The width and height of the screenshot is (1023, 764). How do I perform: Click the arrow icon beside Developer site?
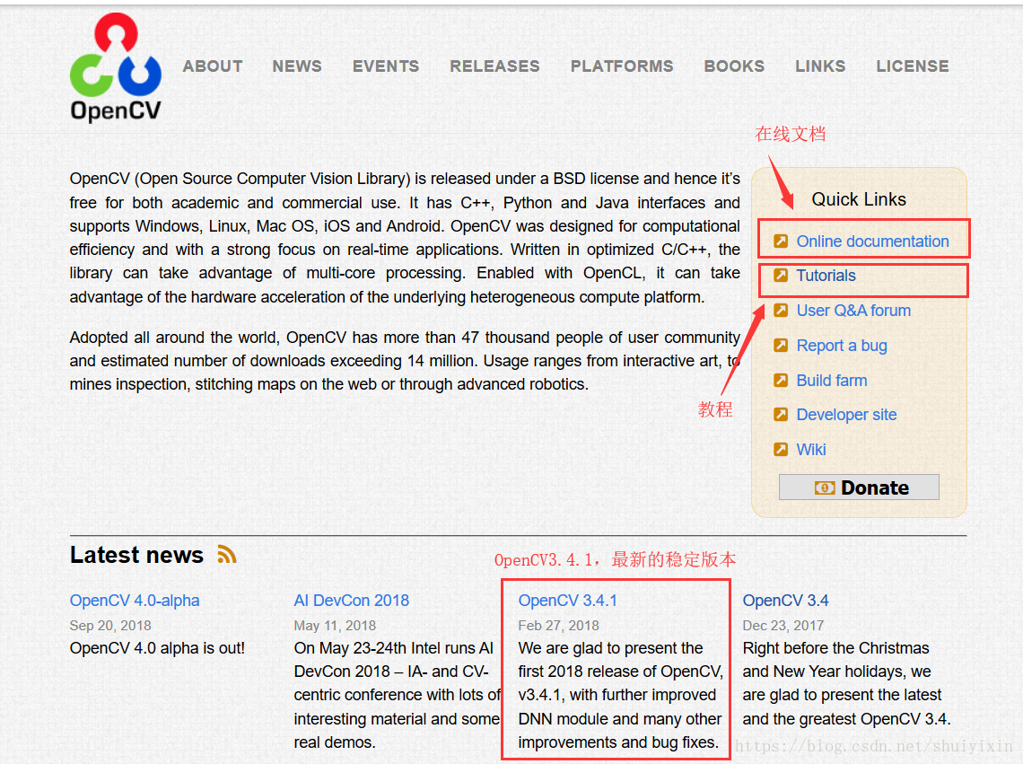(x=781, y=414)
